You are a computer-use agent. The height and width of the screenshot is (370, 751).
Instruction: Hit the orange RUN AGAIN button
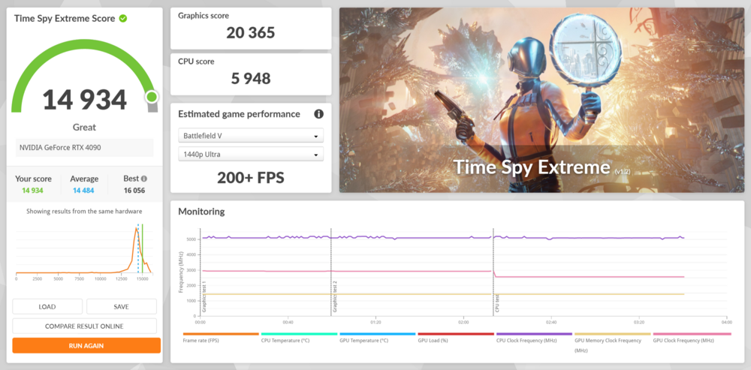(86, 345)
